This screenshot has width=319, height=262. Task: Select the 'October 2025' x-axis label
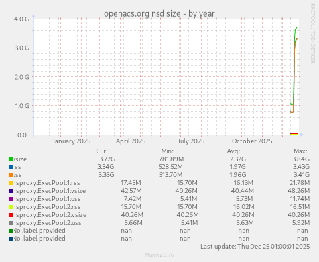coord(252,141)
